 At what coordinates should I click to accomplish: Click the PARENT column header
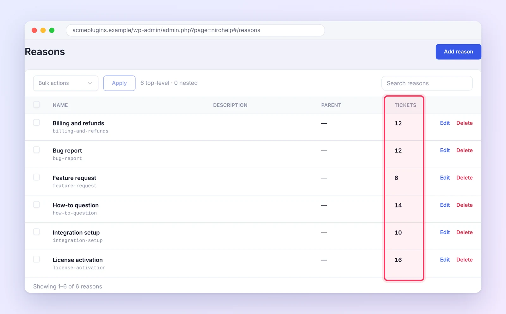331,105
